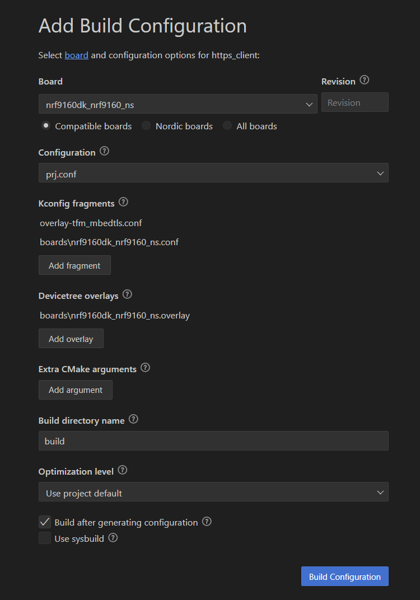The height and width of the screenshot is (600, 420).
Task: Click help icon beside Use sysbuild
Action: [113, 538]
